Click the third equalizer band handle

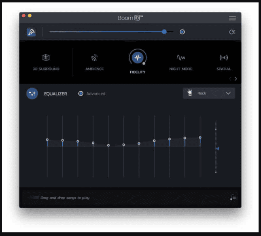(x=78, y=141)
